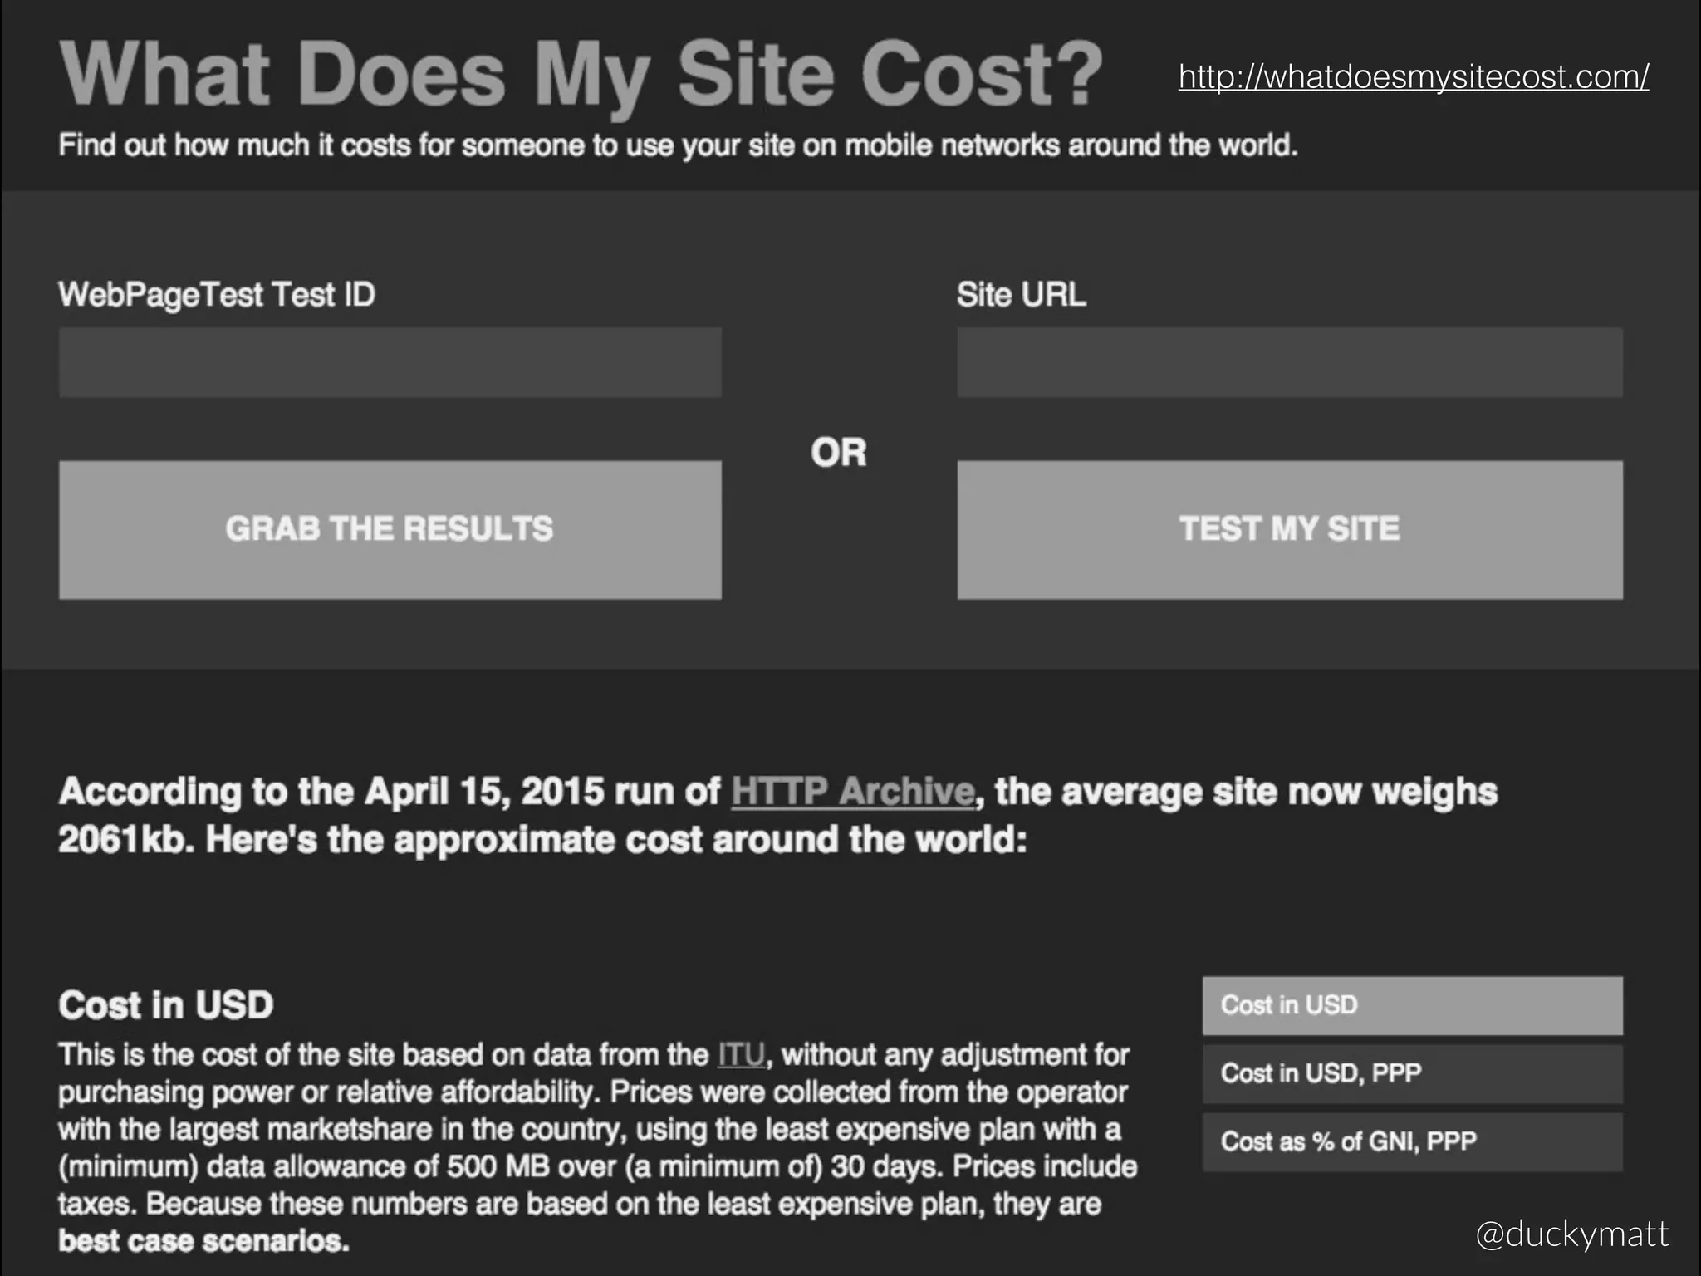Click the What Does My Site Cost? heading
Screen dimensions: 1701x1276
coord(581,76)
